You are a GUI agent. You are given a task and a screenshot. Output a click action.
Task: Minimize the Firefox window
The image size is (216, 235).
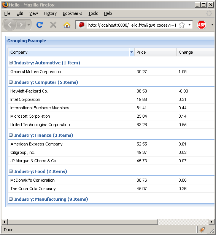198,5
